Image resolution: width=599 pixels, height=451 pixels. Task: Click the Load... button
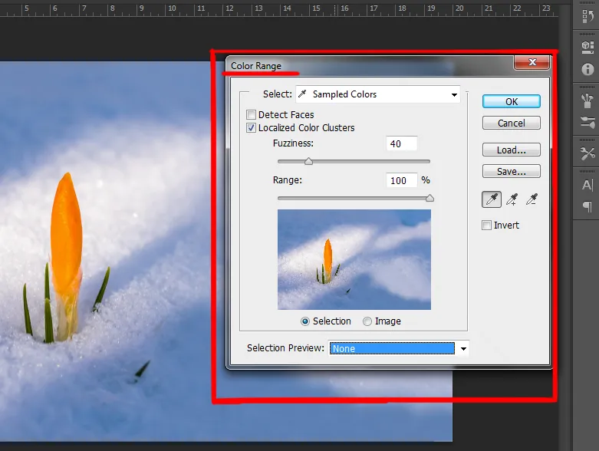(x=511, y=150)
